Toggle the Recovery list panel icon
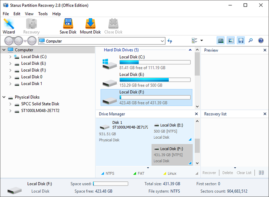This screenshot has height=197, width=269. [241, 41]
